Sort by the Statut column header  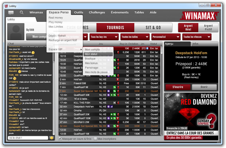pyautogui.click(x=153, y=44)
